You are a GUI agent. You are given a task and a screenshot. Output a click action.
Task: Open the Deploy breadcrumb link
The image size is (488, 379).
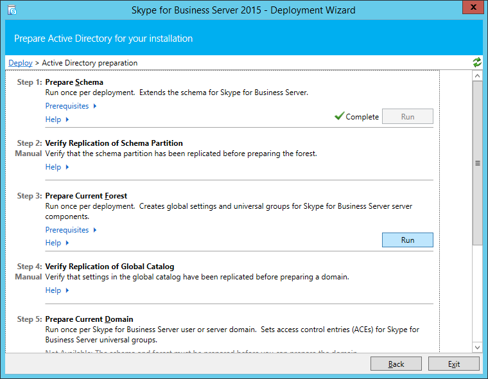click(21, 63)
